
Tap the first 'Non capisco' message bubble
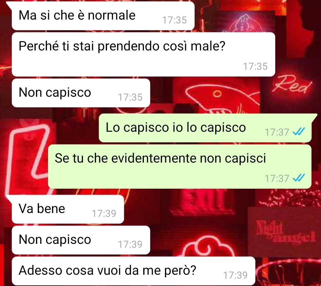[x=81, y=93]
